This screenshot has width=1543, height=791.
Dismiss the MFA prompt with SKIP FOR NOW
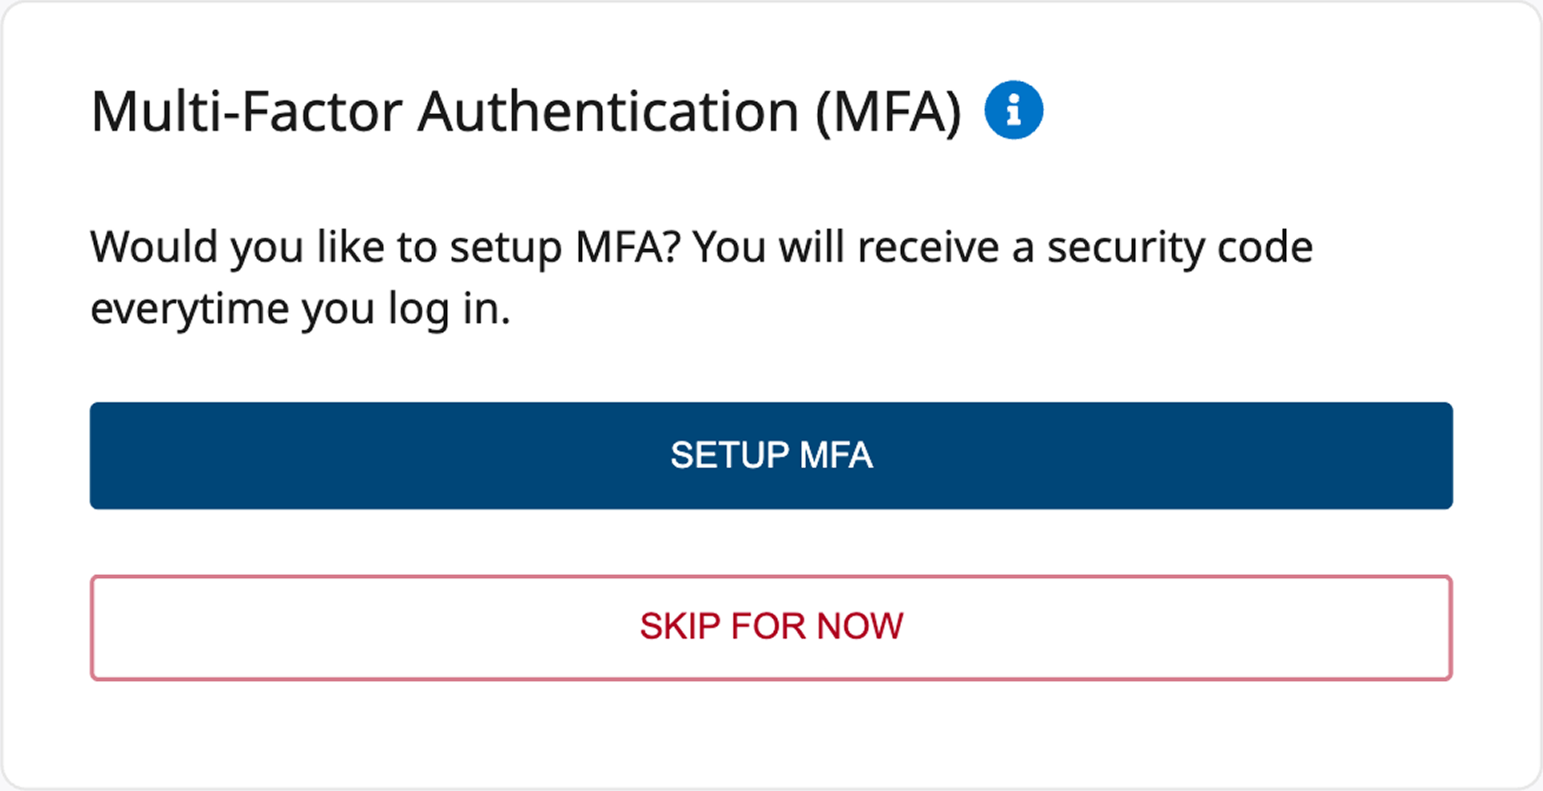[771, 627]
